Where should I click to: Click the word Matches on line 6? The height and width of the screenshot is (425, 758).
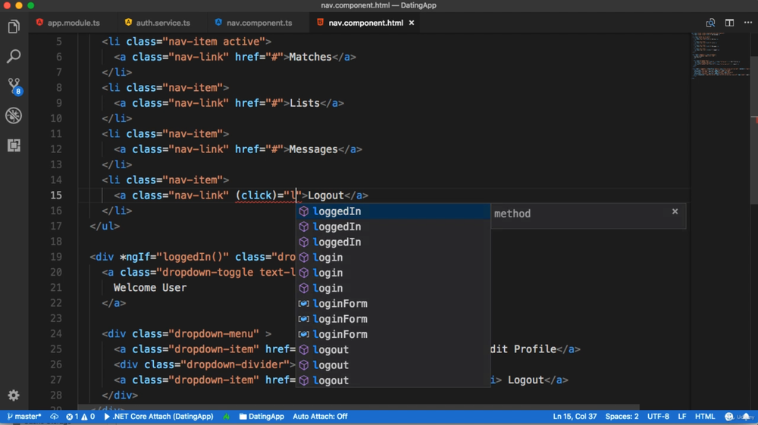310,57
